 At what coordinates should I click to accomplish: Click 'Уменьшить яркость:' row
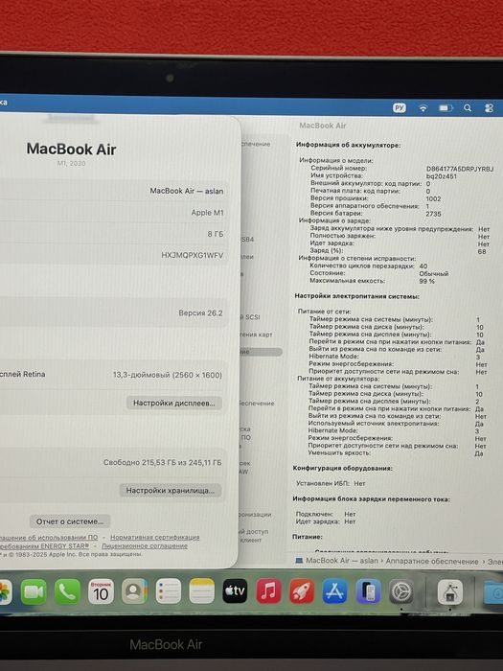click(x=395, y=452)
